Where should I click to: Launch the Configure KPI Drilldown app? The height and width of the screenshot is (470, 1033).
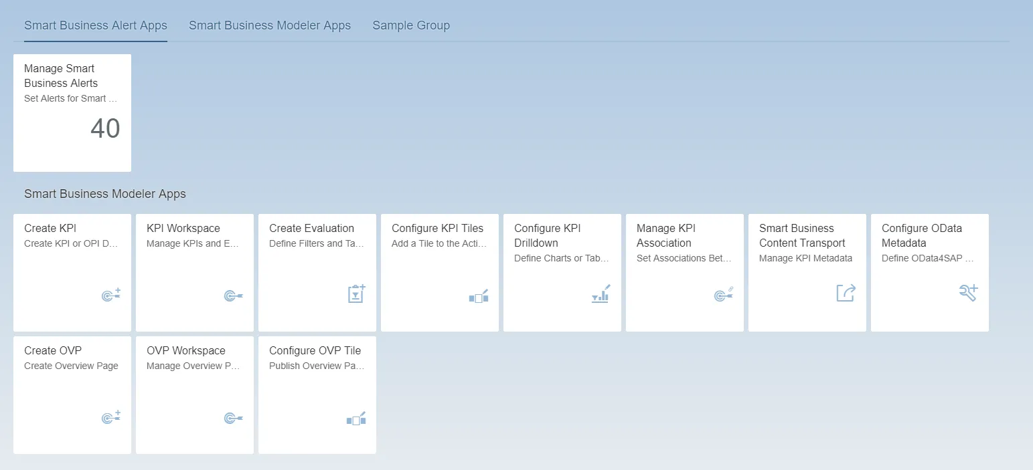click(562, 272)
